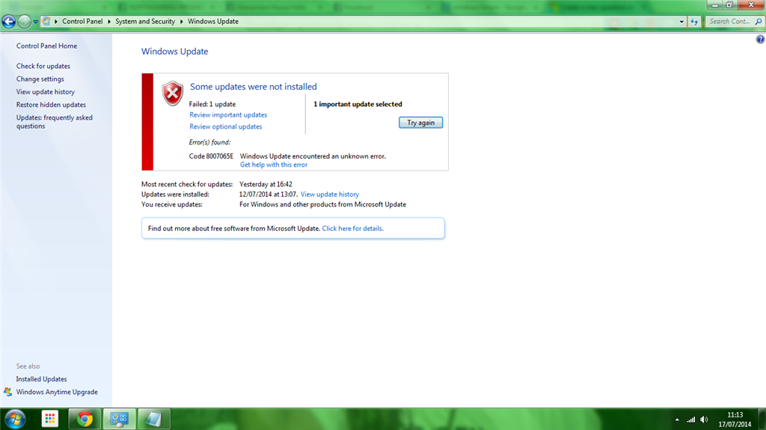This screenshot has height=430, width=766.
Task: Click the Refresh button in address bar
Action: [x=694, y=22]
